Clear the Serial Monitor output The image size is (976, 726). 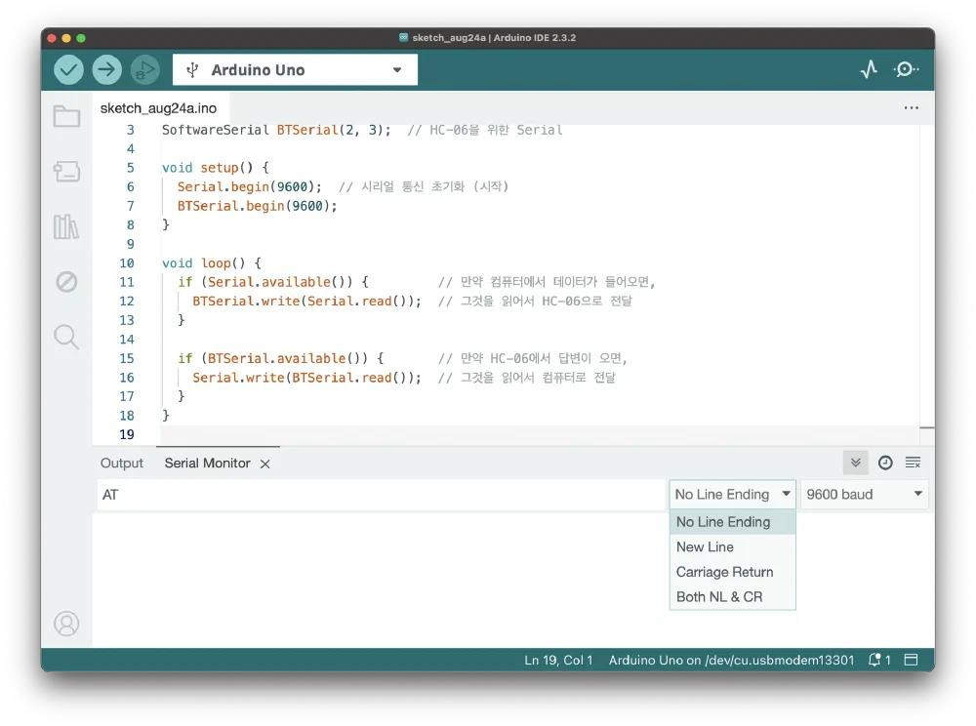pos(913,463)
